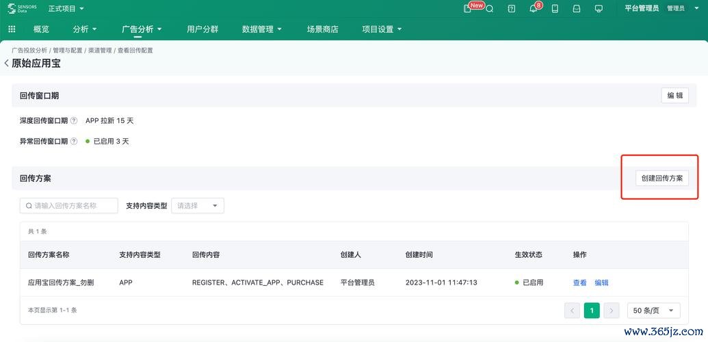Click the 回传方案名称 column header
The height and width of the screenshot is (342, 708).
(49, 255)
